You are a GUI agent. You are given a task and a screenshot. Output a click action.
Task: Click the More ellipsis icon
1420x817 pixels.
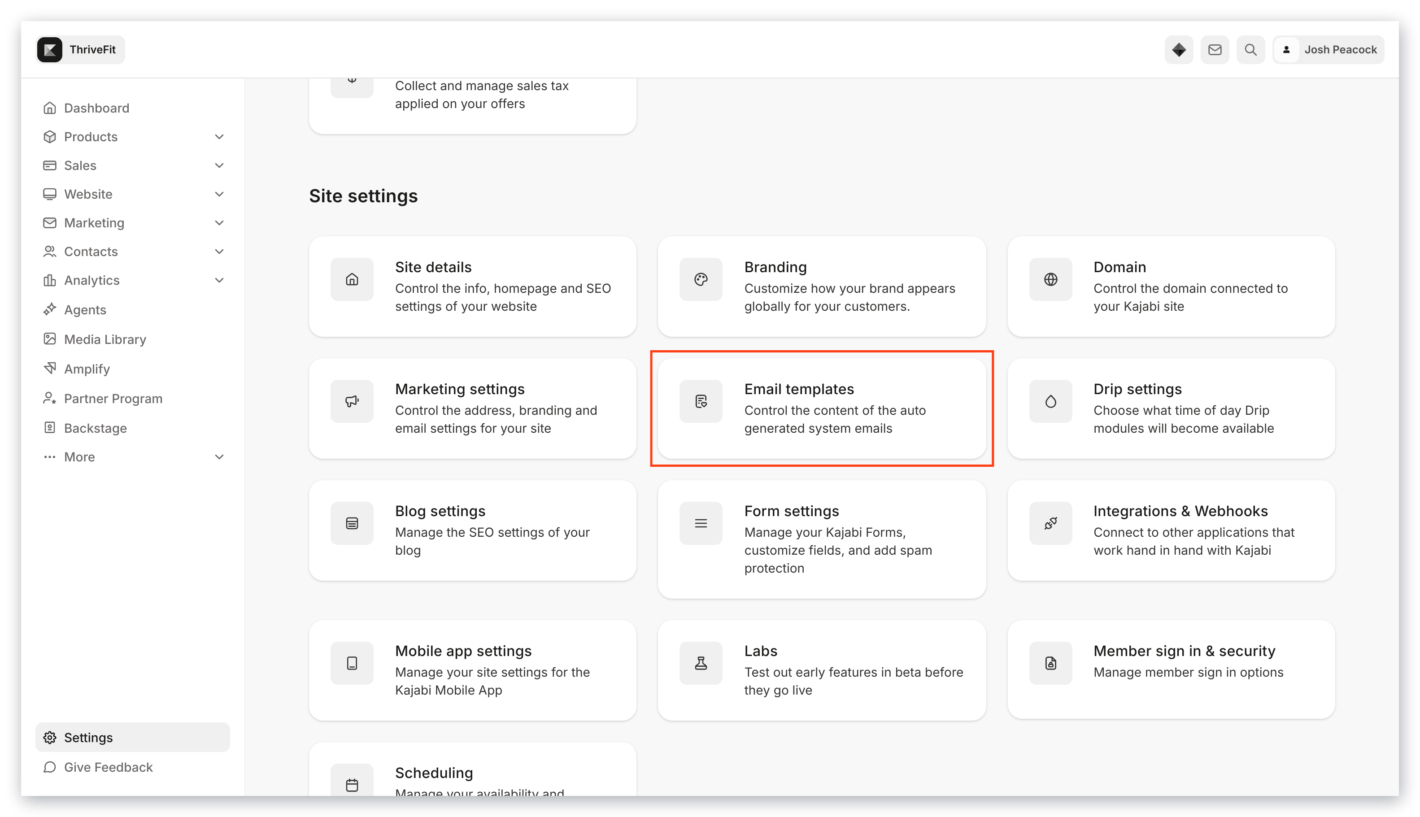pos(49,457)
